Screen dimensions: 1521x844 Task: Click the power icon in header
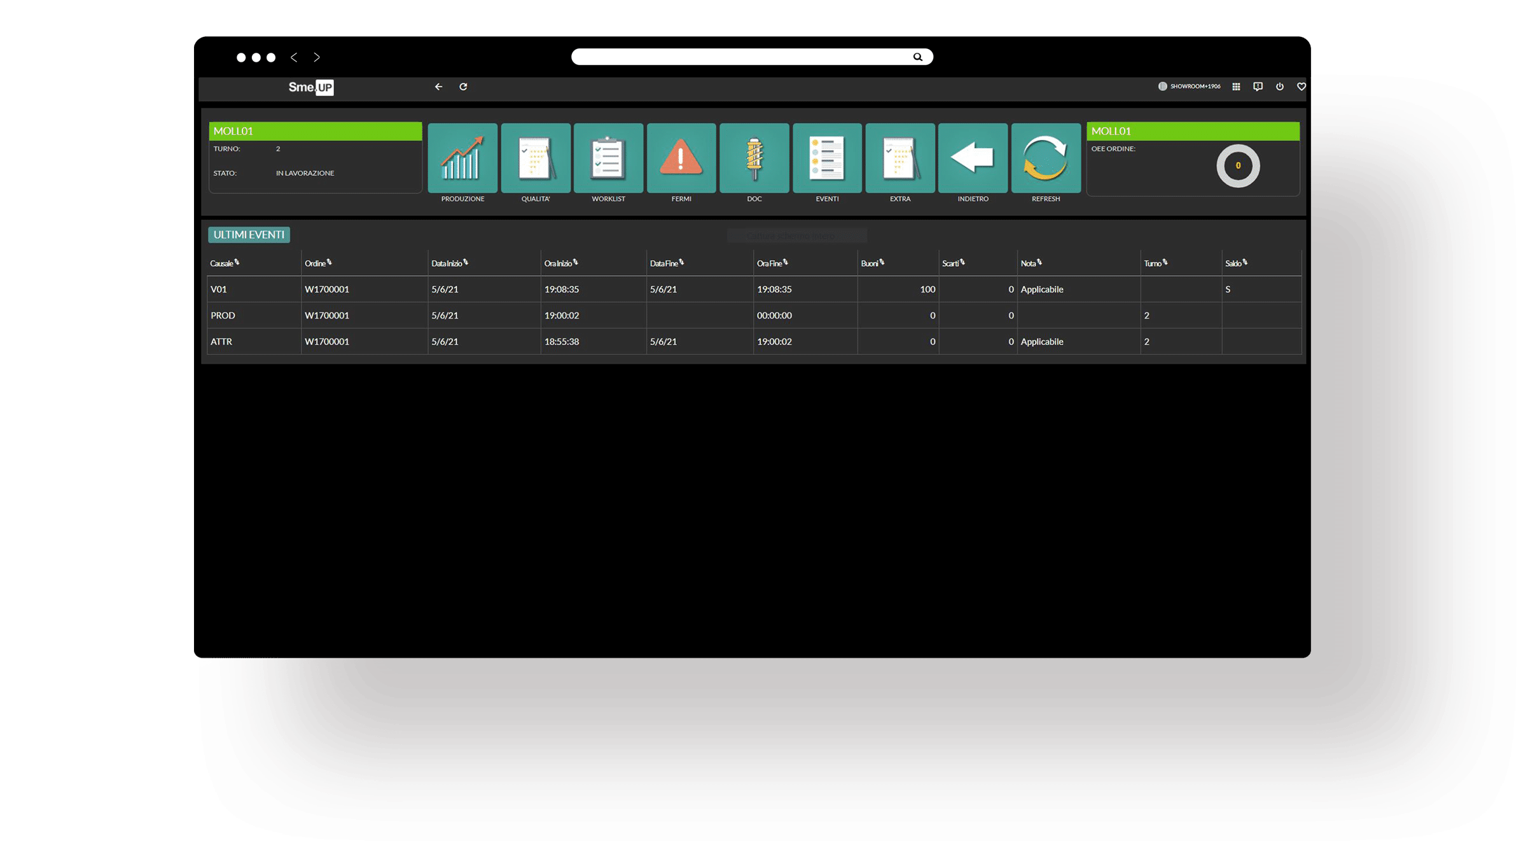(1280, 86)
